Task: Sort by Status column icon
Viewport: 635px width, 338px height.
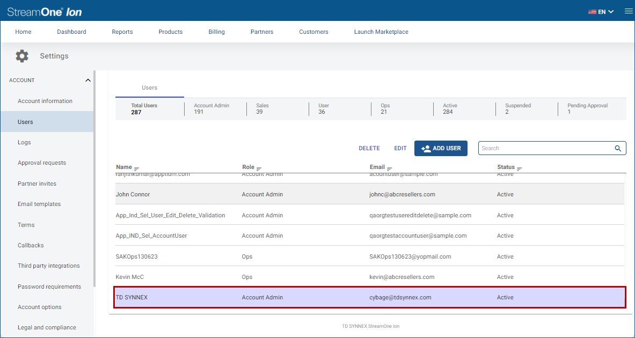Action: [x=519, y=168]
